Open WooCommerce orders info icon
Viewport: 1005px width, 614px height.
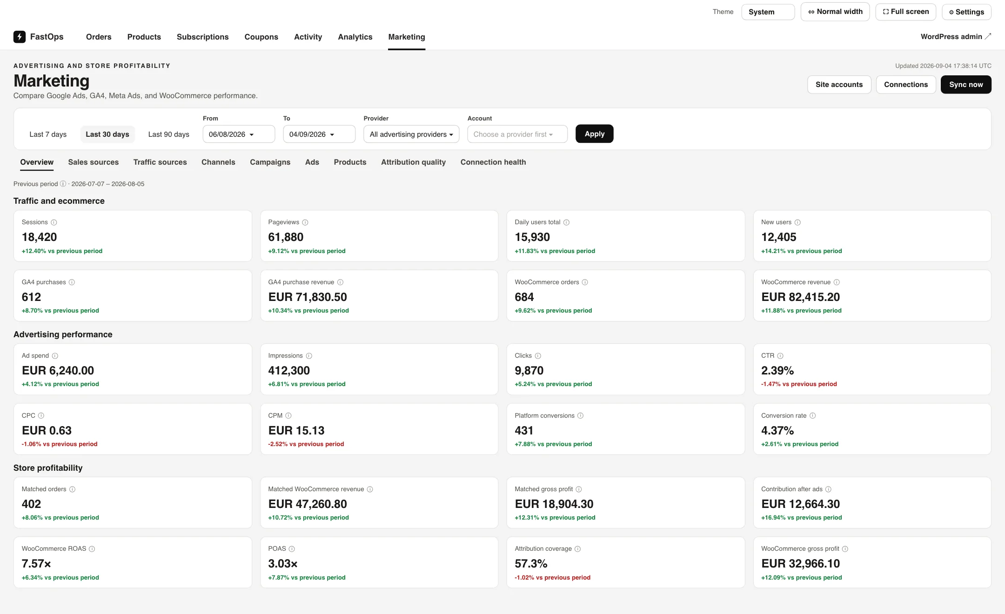[585, 282]
